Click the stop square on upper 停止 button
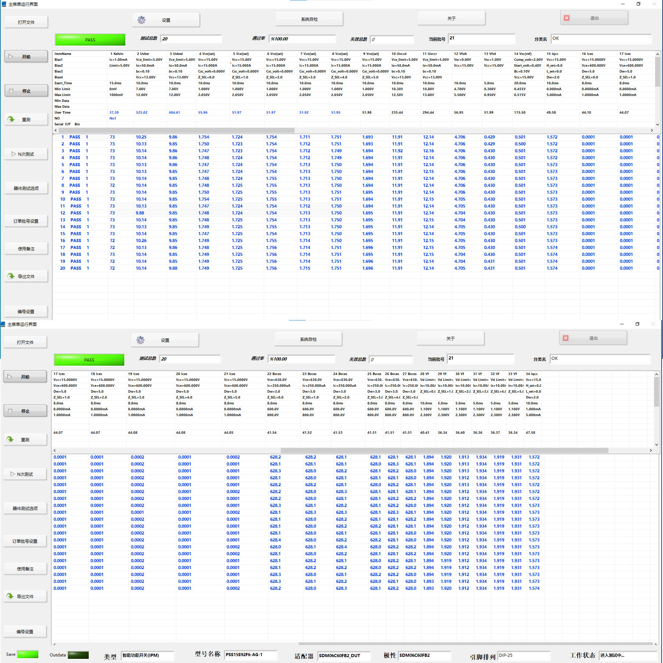Screen dimensions: 663x663 (x=11, y=91)
